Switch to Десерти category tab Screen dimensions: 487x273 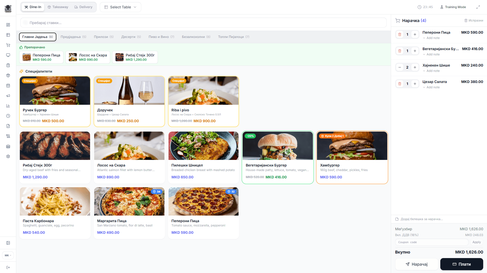coord(131,37)
